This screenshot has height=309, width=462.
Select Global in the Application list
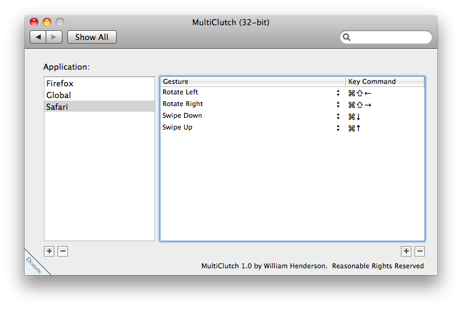point(99,95)
